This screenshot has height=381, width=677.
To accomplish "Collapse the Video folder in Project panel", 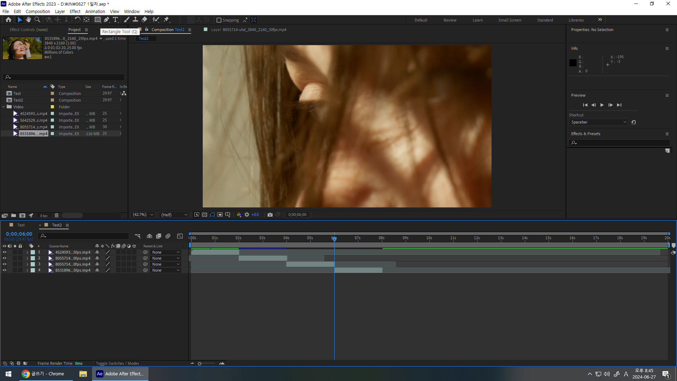I will pos(4,107).
